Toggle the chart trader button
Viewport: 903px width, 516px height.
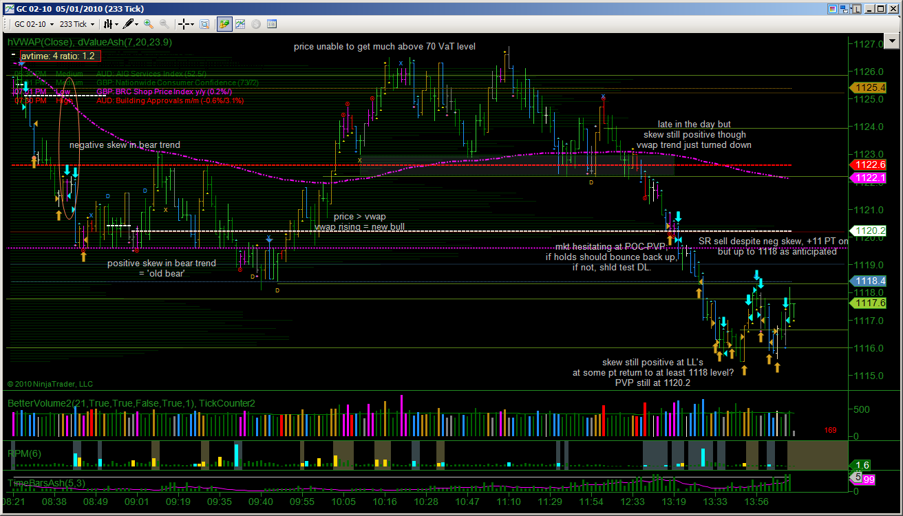224,23
